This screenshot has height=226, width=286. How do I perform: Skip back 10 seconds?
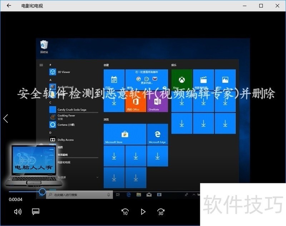pos(125,212)
